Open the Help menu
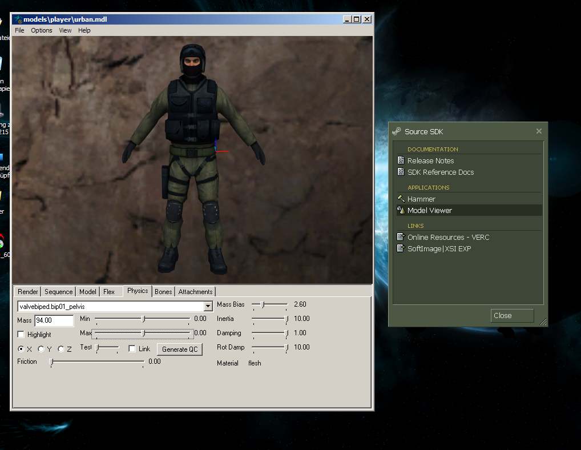Screen dimensions: 581x450 pyautogui.click(x=84, y=30)
